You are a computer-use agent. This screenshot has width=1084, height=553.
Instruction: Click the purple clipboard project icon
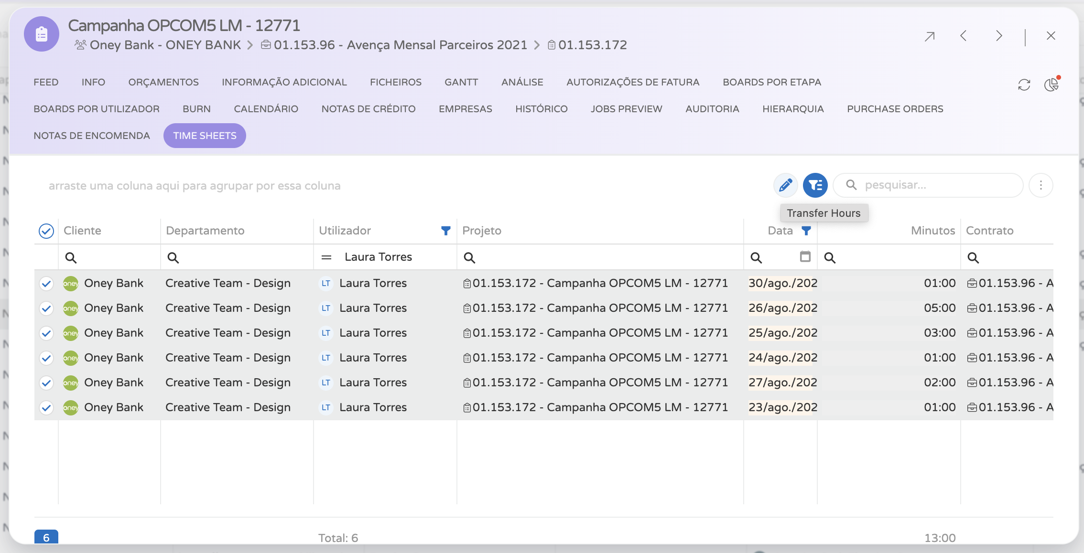[42, 34]
